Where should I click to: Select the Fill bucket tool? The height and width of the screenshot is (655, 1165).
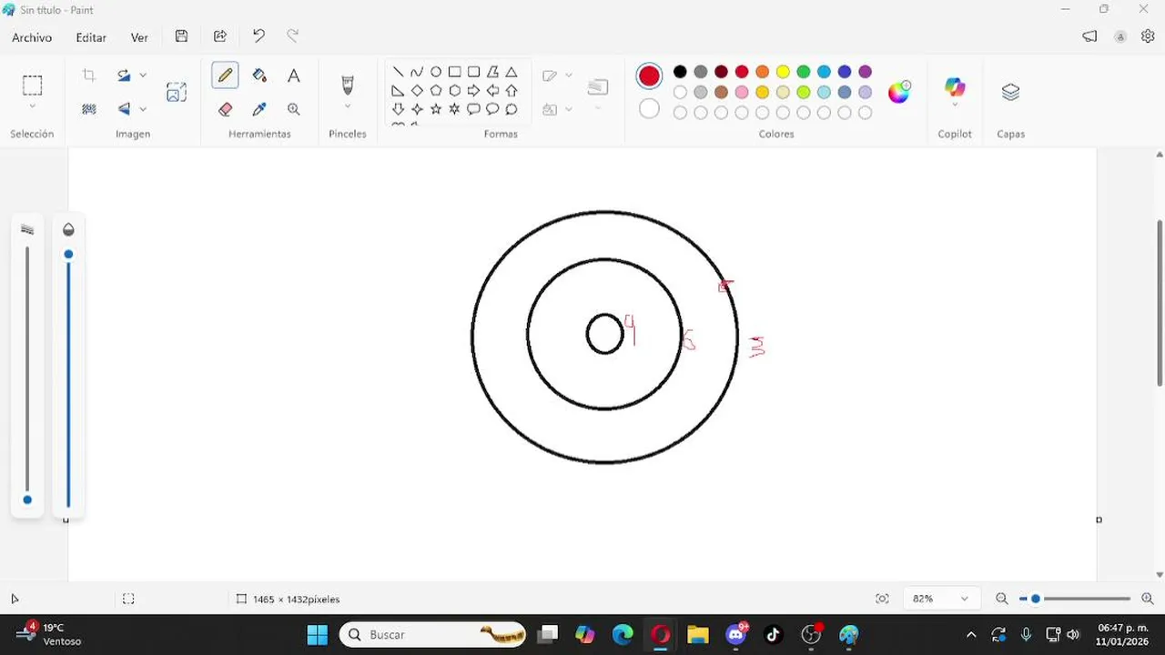click(x=259, y=76)
